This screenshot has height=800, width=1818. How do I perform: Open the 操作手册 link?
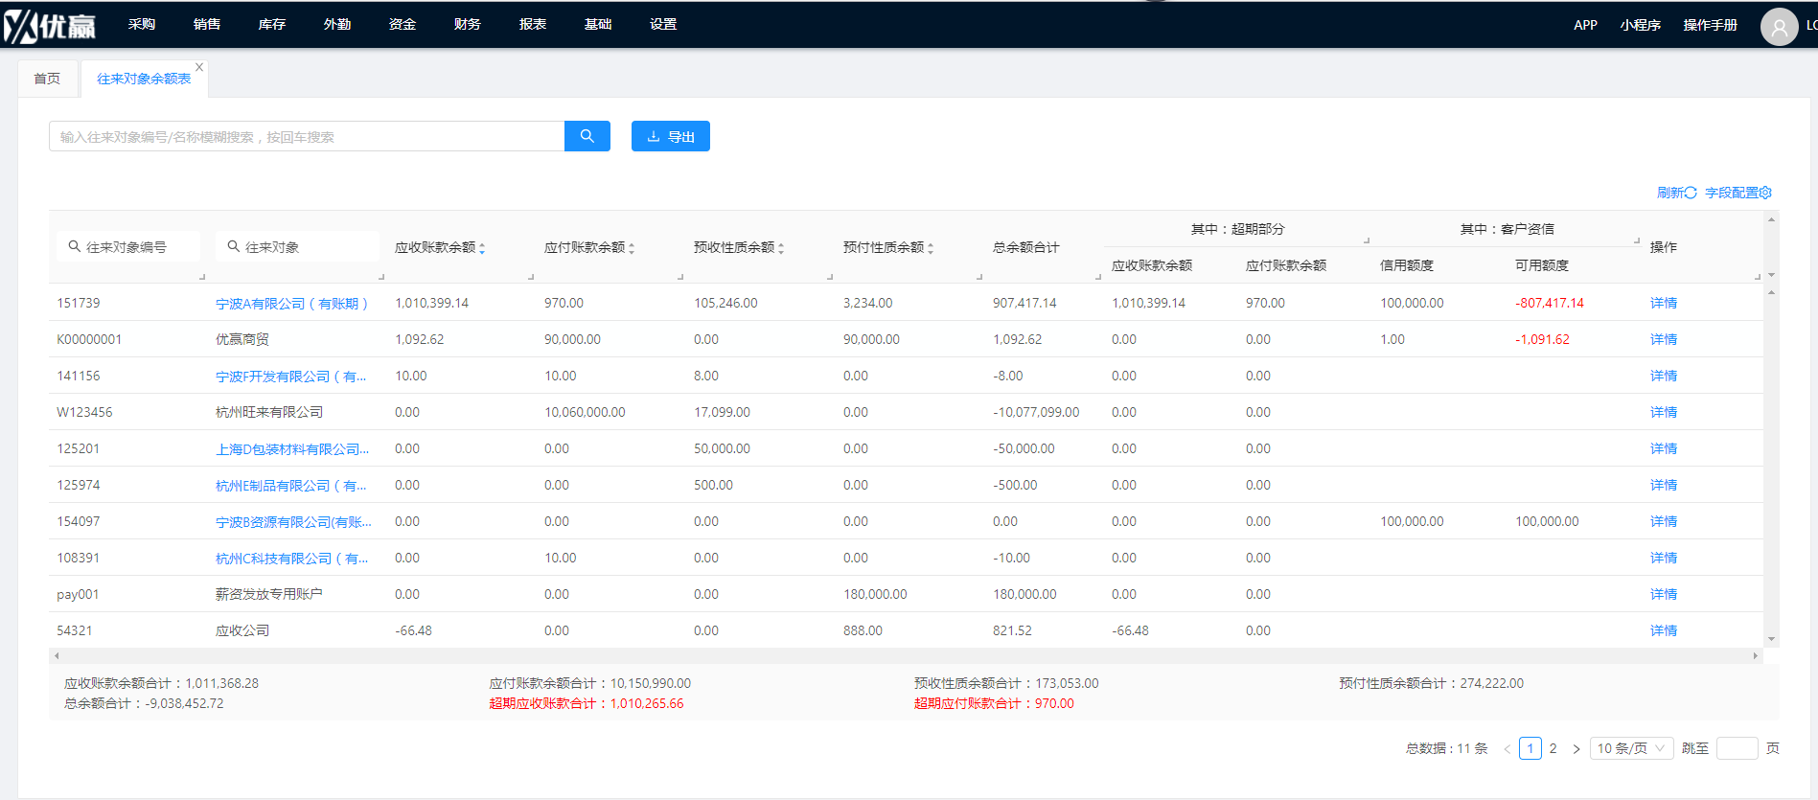[x=1710, y=25]
